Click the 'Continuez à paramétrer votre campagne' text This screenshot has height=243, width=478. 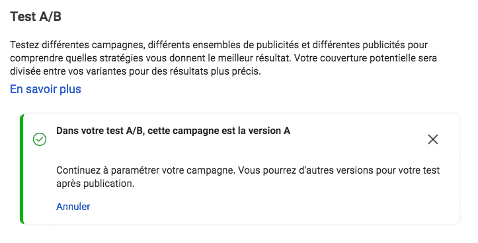(x=145, y=170)
